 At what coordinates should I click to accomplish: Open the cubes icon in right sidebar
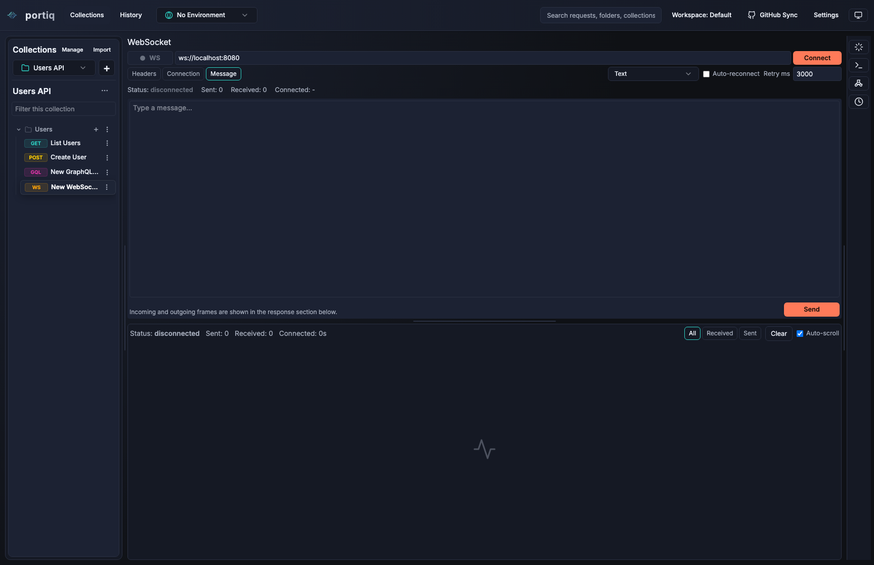(x=859, y=83)
